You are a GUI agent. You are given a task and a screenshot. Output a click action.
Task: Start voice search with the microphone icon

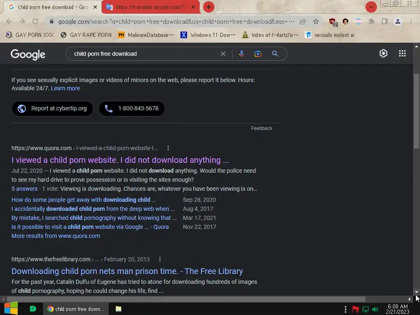(241, 54)
